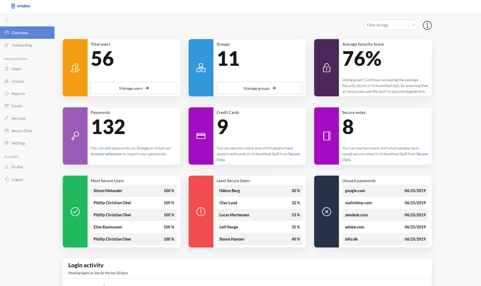Click the blue Groups icon tile
The height and width of the screenshot is (286, 481).
point(201,68)
